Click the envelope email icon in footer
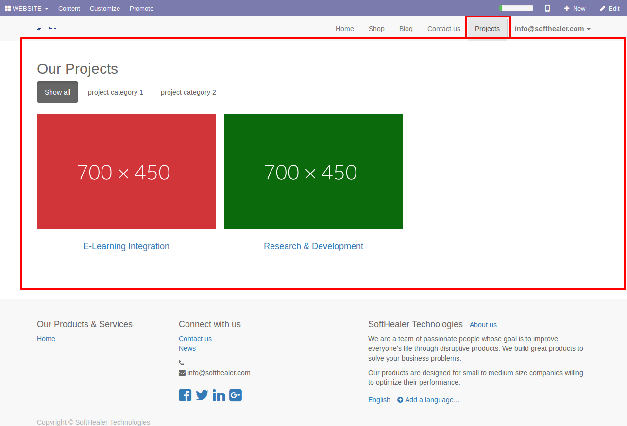627x426 pixels. 182,373
